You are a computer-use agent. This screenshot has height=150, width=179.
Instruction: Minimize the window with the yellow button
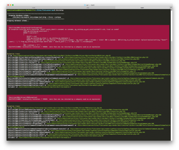click(x=10, y=5)
